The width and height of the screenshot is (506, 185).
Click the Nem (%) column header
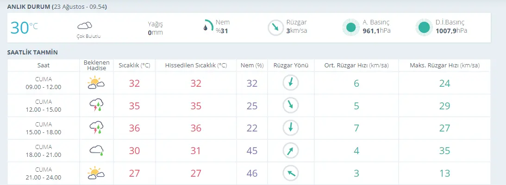click(x=252, y=65)
